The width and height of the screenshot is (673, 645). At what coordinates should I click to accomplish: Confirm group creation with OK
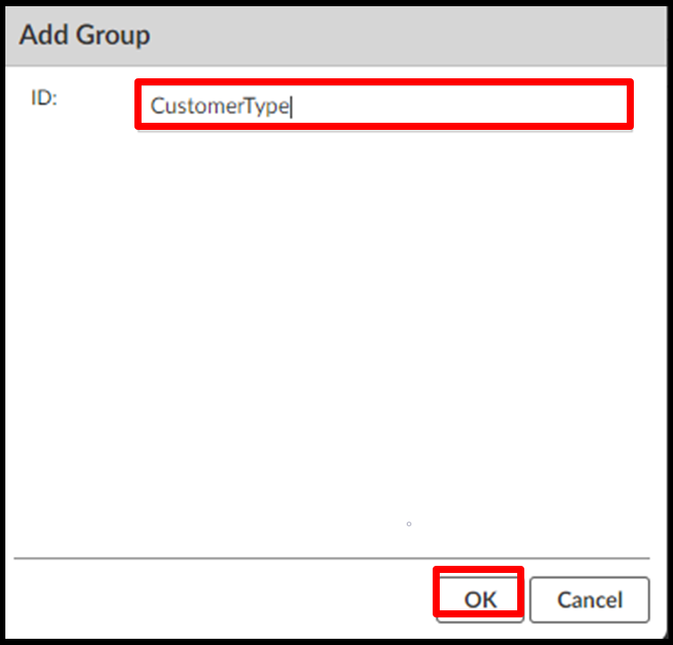480,600
